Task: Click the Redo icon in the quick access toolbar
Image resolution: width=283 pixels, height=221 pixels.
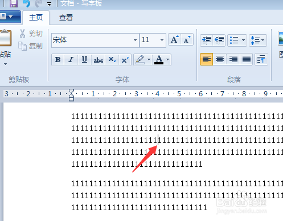Action: coord(39,3)
